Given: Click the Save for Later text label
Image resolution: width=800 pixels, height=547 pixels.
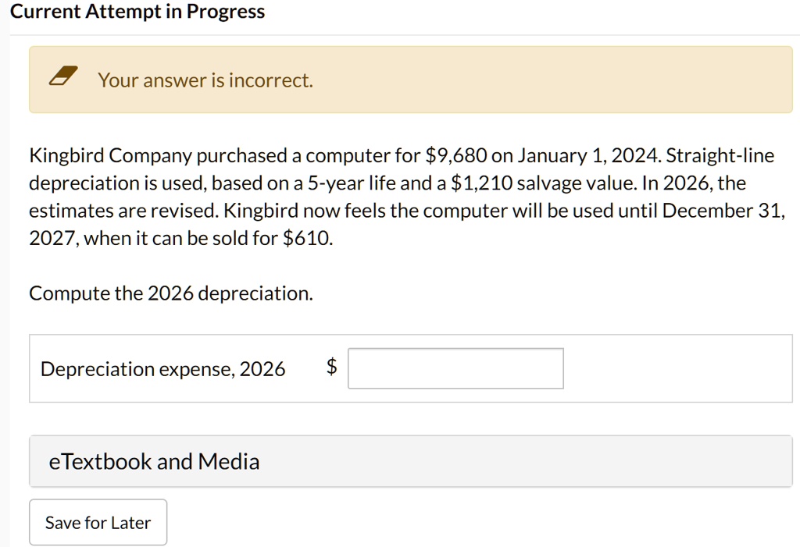Looking at the screenshot, I should 98,522.
